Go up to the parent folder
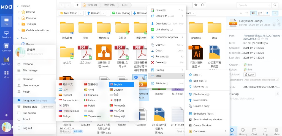The image size is (282, 136). (x=78, y=5)
